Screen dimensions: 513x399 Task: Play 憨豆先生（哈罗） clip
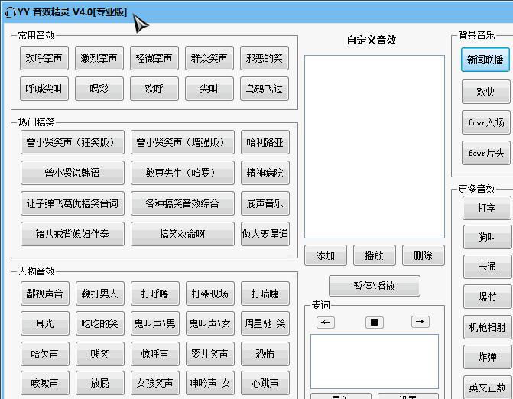pos(183,173)
